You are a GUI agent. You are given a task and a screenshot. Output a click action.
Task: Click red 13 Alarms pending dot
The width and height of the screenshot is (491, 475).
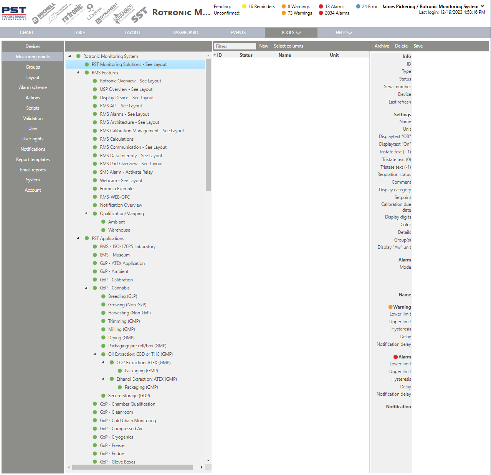321,7
